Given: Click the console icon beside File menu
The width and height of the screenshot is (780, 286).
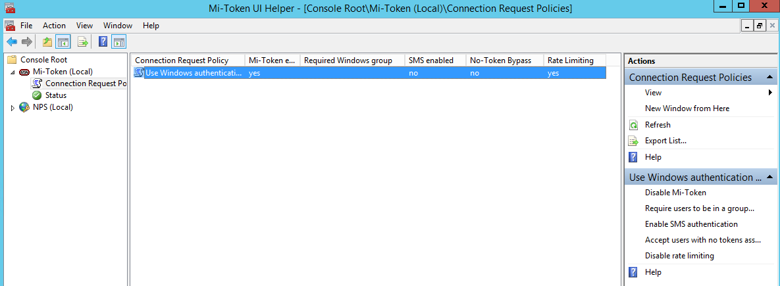Looking at the screenshot, I should [9, 26].
